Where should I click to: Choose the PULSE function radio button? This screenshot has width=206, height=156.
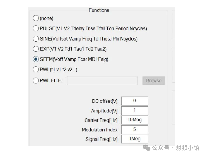pyautogui.click(x=36, y=28)
